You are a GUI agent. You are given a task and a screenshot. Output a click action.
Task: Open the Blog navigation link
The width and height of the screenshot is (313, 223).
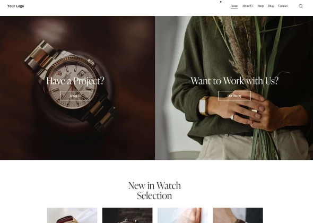tap(271, 6)
